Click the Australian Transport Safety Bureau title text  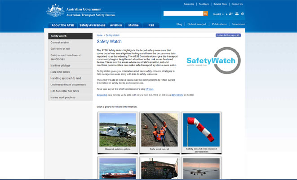coord(91,15)
